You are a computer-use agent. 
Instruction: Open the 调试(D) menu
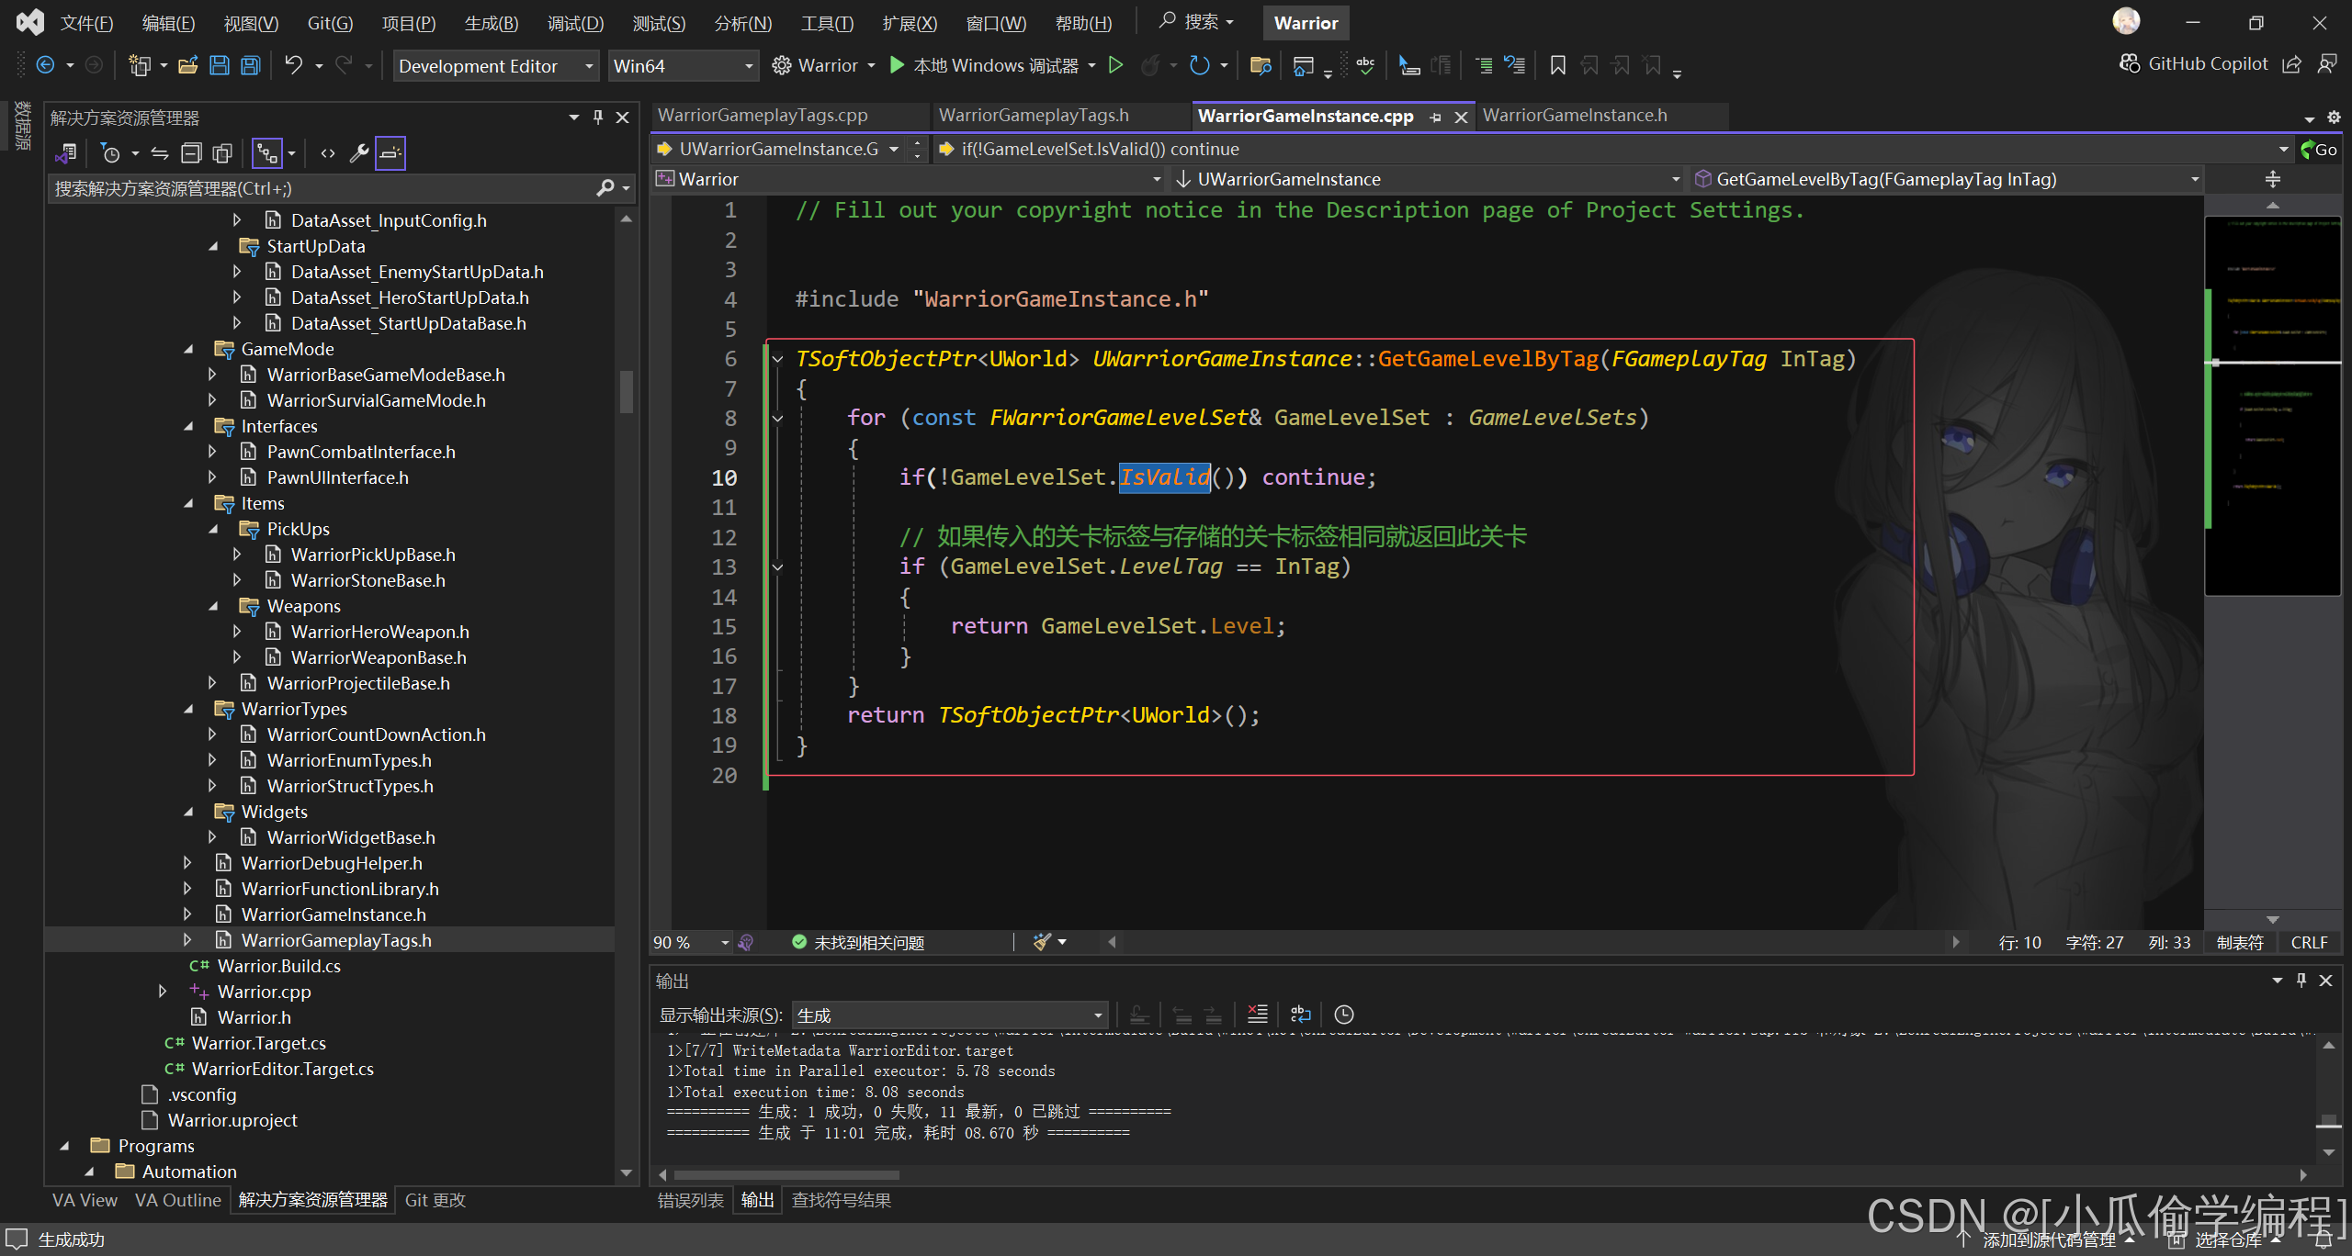point(575,23)
